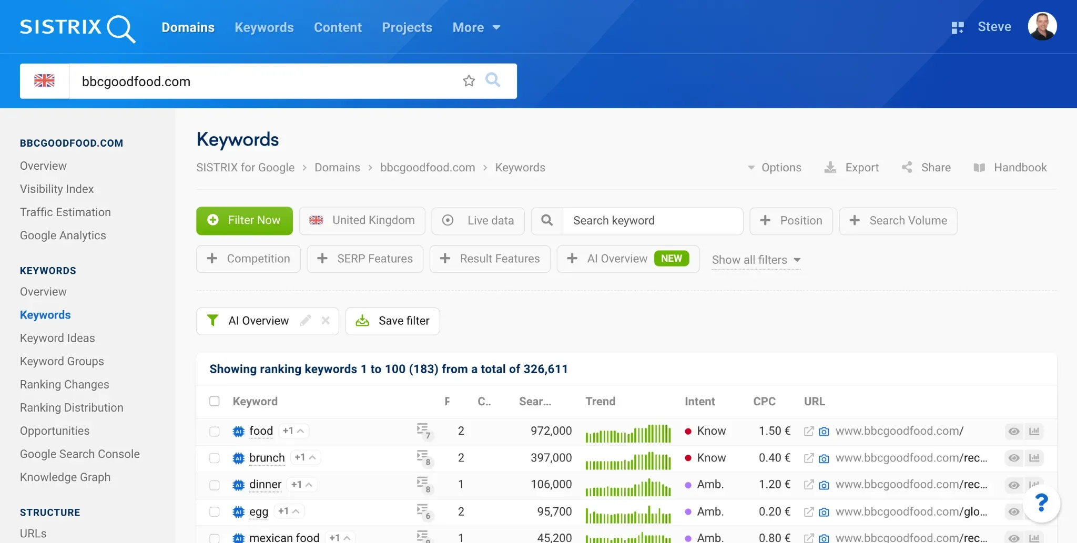Viewport: 1077px width, 543px height.
Task: Switch to the Content tab
Action: click(x=338, y=27)
